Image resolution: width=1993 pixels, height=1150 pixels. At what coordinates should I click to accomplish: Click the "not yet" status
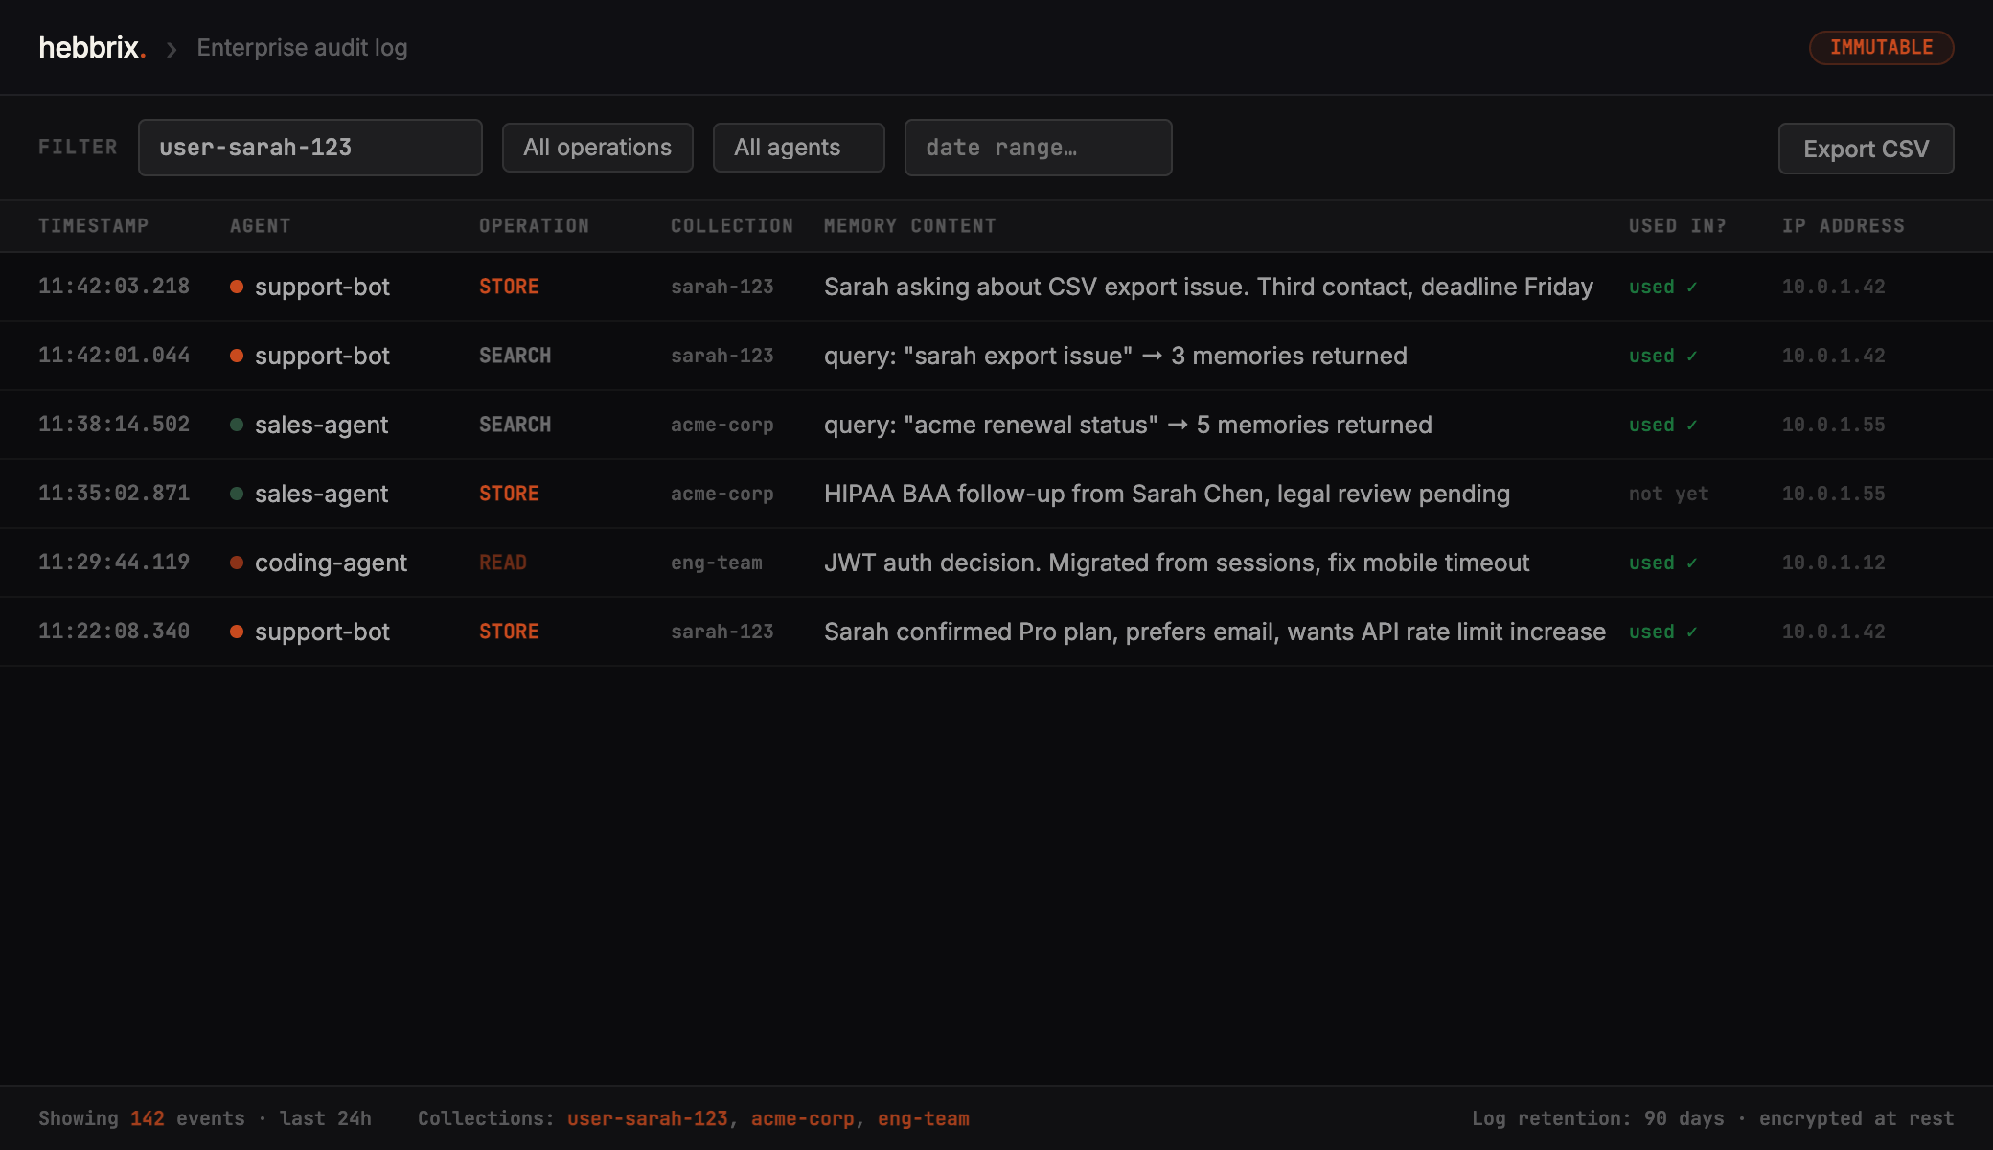[x=1668, y=494]
